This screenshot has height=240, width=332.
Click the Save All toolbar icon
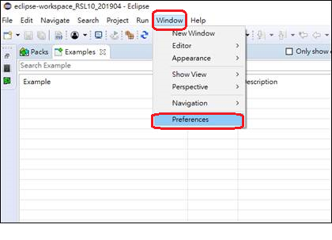pos(42,35)
